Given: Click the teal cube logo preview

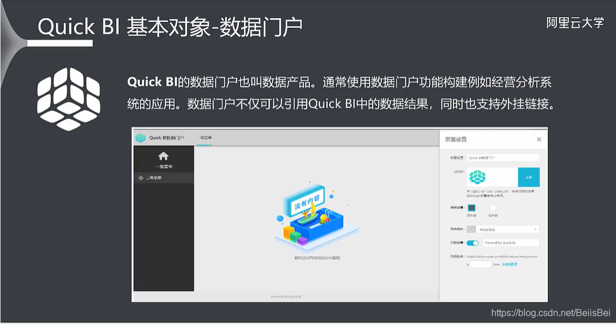Looking at the screenshot, I should click(477, 177).
